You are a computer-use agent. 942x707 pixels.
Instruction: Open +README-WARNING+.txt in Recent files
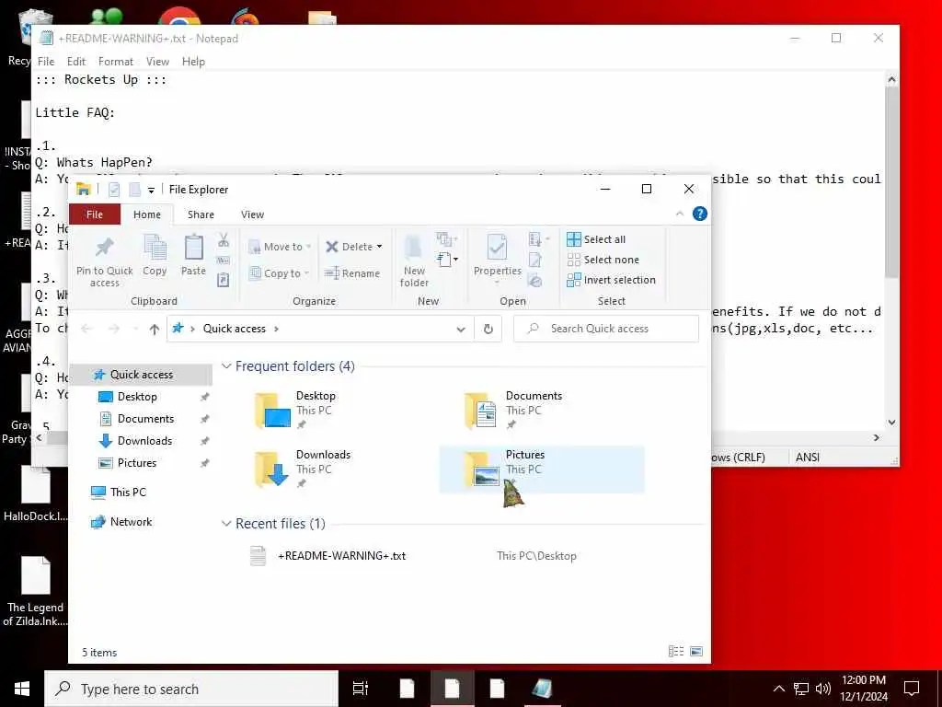tap(341, 556)
